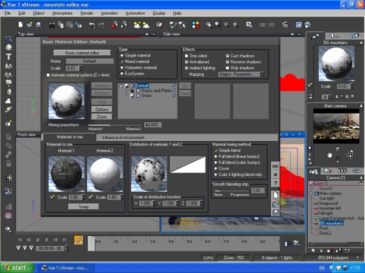Viewport: 365px width, 273px height.
Task: Click the Redo arrow icon
Action: click(101, 25)
